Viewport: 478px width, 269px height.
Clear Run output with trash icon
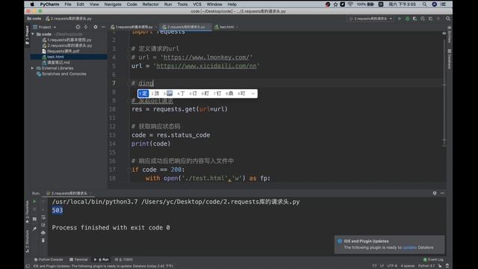click(x=43, y=241)
